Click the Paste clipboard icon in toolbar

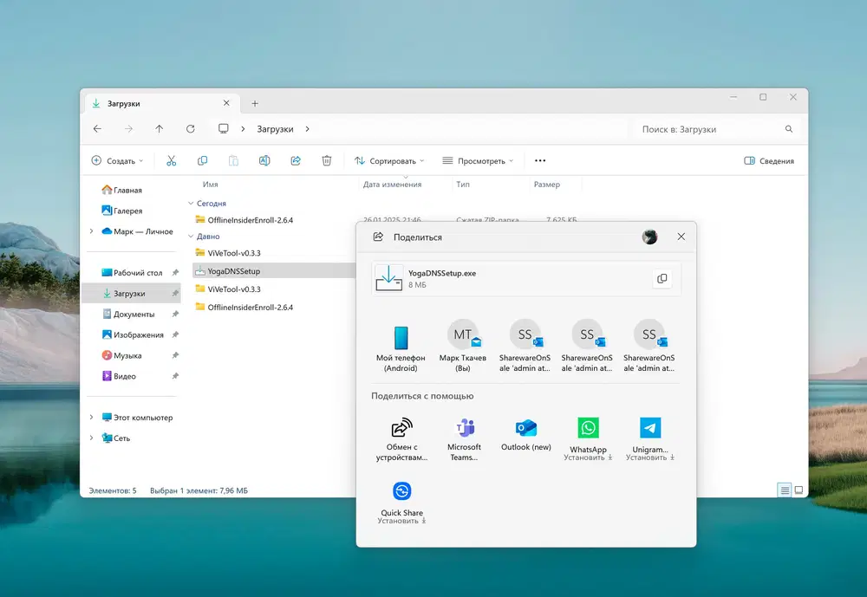point(233,161)
